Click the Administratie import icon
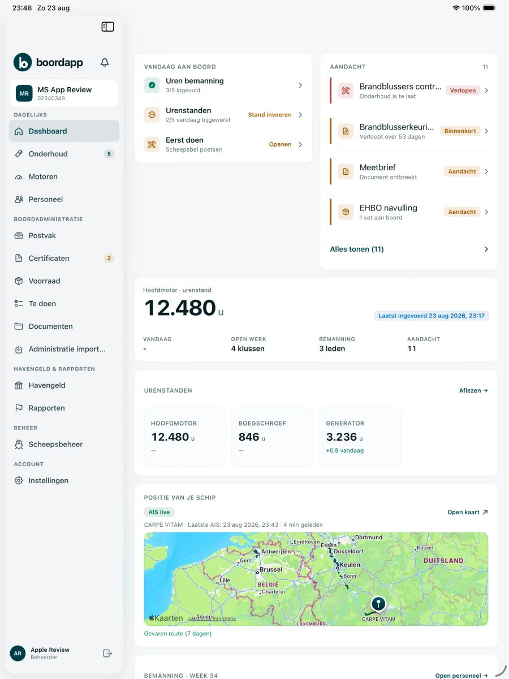Screen dimensions: 509x679 (19, 349)
